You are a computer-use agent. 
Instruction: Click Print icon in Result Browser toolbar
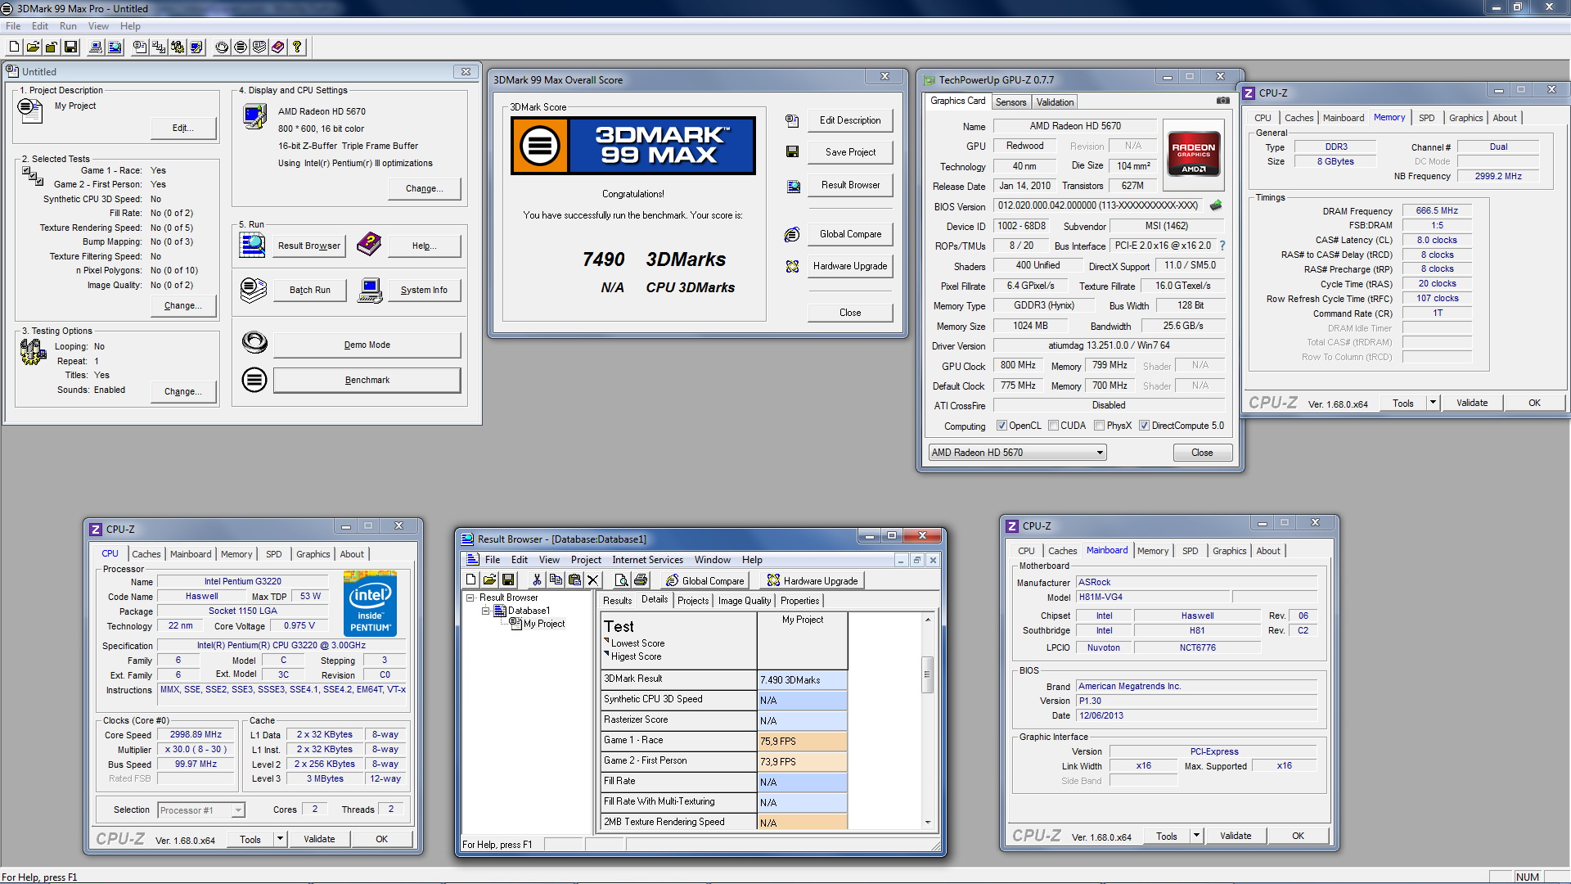point(641,580)
